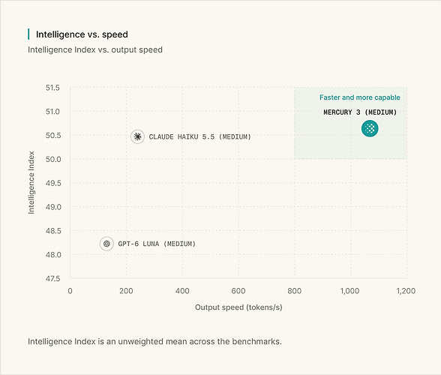Click the 'Faster and more capable' caption
The height and width of the screenshot is (375, 441).
pos(360,97)
